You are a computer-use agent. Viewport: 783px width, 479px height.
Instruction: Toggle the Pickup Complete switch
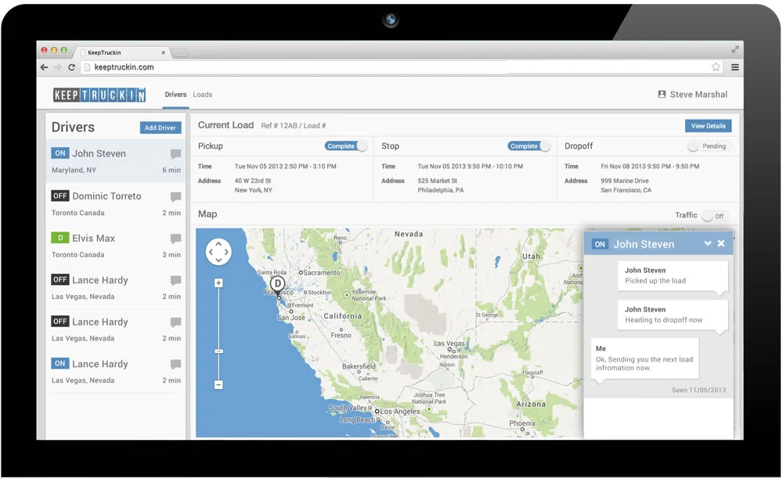346,146
